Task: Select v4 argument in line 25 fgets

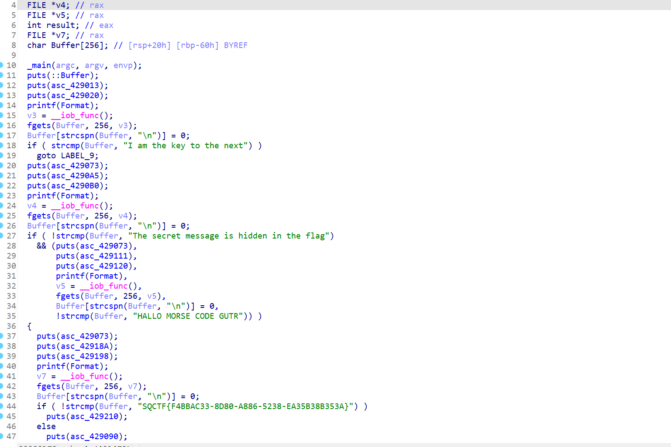Action: click(x=123, y=216)
